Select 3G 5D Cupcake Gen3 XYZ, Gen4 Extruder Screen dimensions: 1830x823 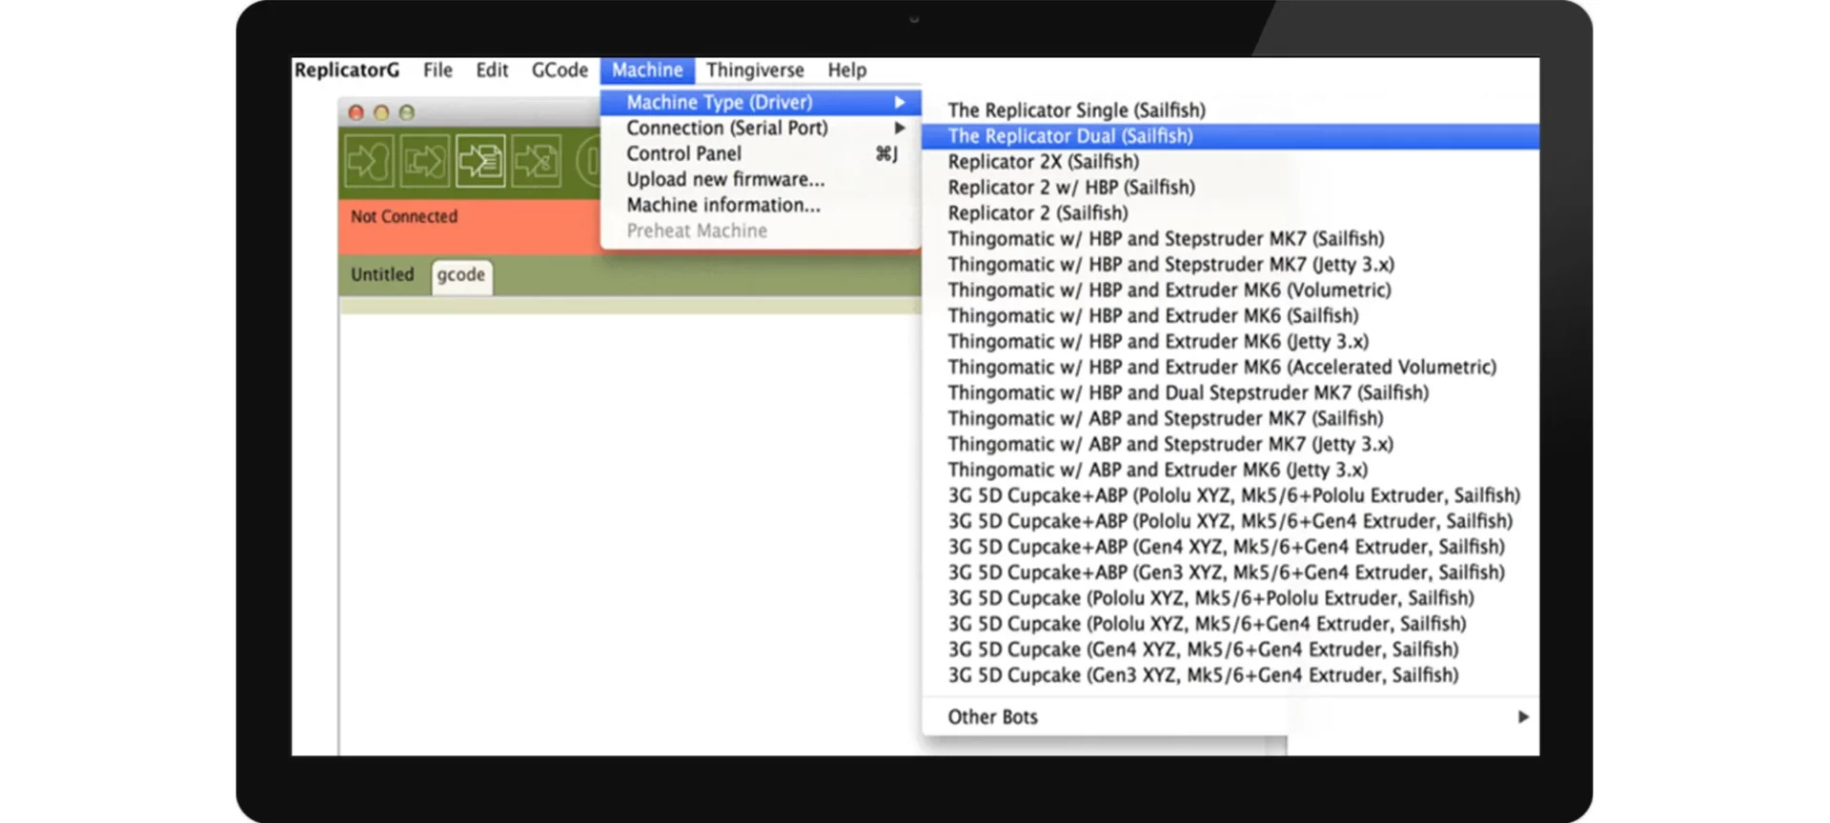point(1230,676)
